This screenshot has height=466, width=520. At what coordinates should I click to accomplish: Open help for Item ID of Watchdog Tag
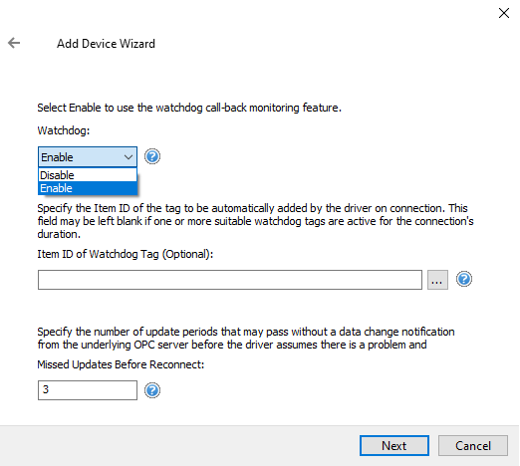coord(464,279)
